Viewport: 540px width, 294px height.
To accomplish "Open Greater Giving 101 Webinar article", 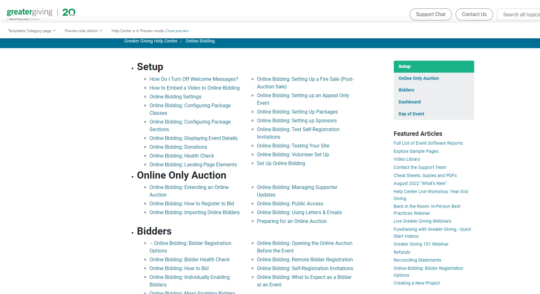I will pos(421,244).
